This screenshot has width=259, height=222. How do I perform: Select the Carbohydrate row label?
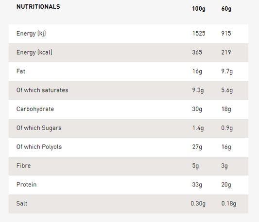pos(35,109)
